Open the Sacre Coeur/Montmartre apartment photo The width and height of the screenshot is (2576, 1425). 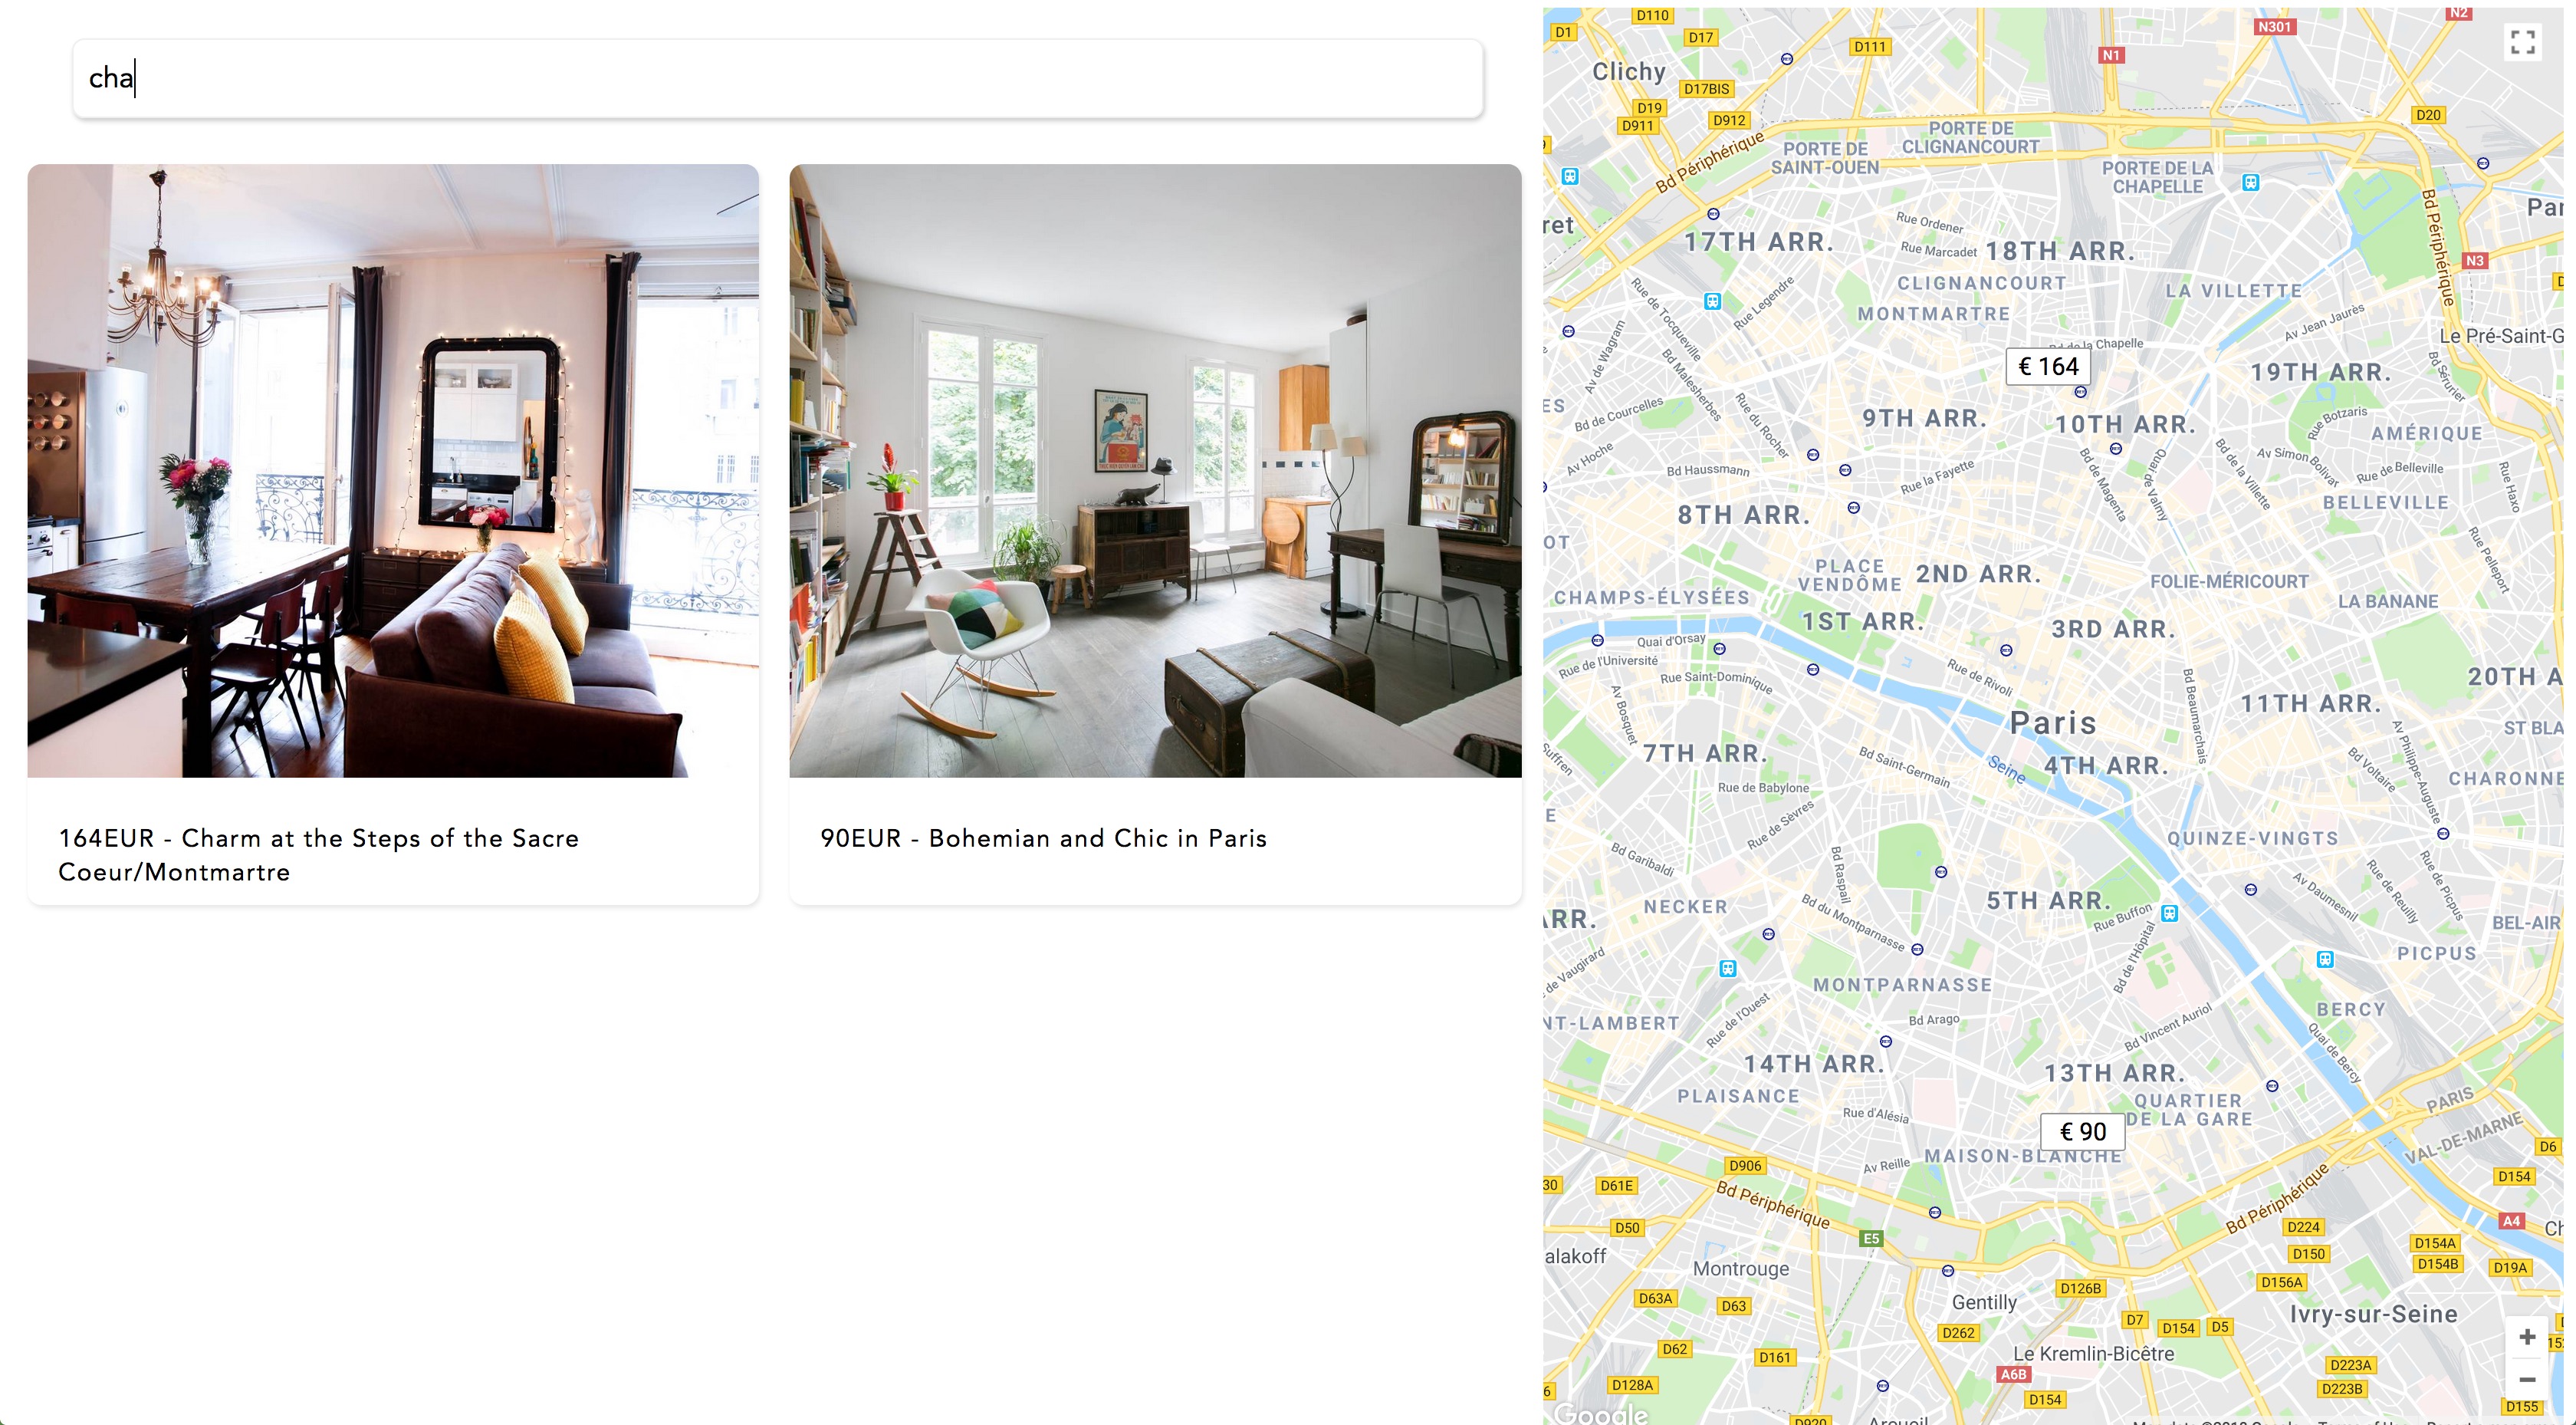pyautogui.click(x=393, y=470)
